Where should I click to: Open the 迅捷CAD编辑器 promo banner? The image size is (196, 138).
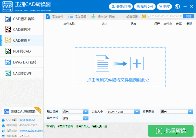(x=21, y=111)
